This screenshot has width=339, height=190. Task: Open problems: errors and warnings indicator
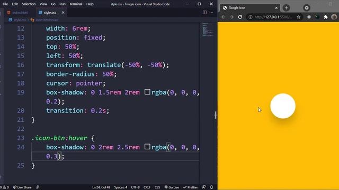click(5, 187)
